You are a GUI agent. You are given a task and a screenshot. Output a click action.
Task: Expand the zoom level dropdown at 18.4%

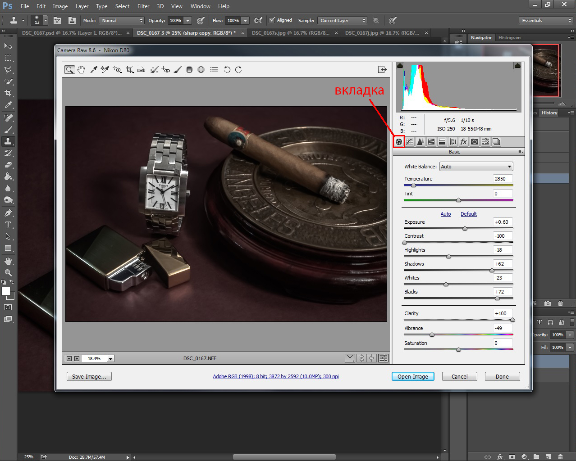110,359
